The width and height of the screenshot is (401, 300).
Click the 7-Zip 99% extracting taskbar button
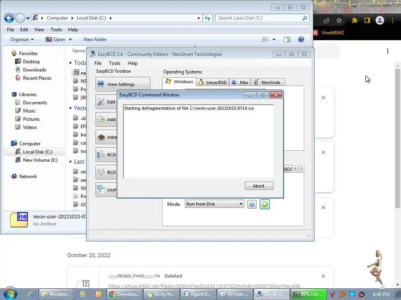[309, 294]
